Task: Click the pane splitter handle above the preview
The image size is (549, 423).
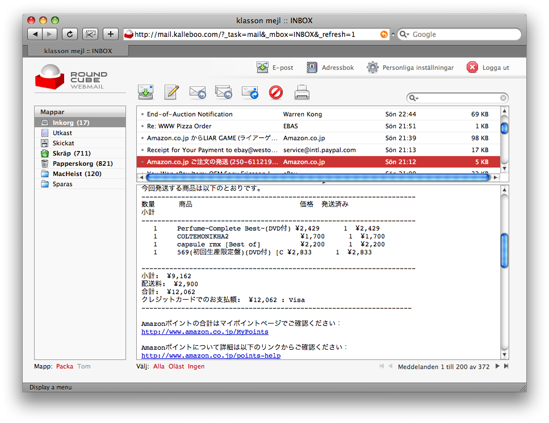Action: (x=324, y=183)
